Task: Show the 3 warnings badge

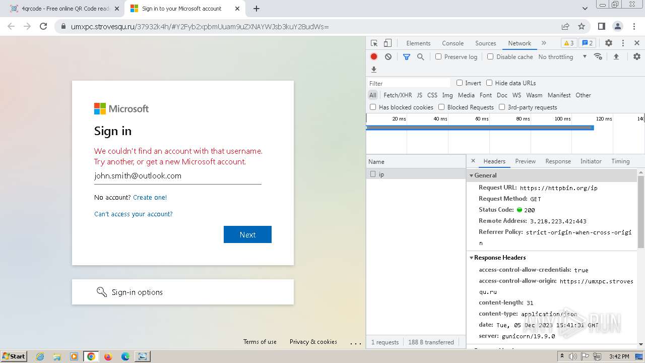Action: (x=568, y=43)
